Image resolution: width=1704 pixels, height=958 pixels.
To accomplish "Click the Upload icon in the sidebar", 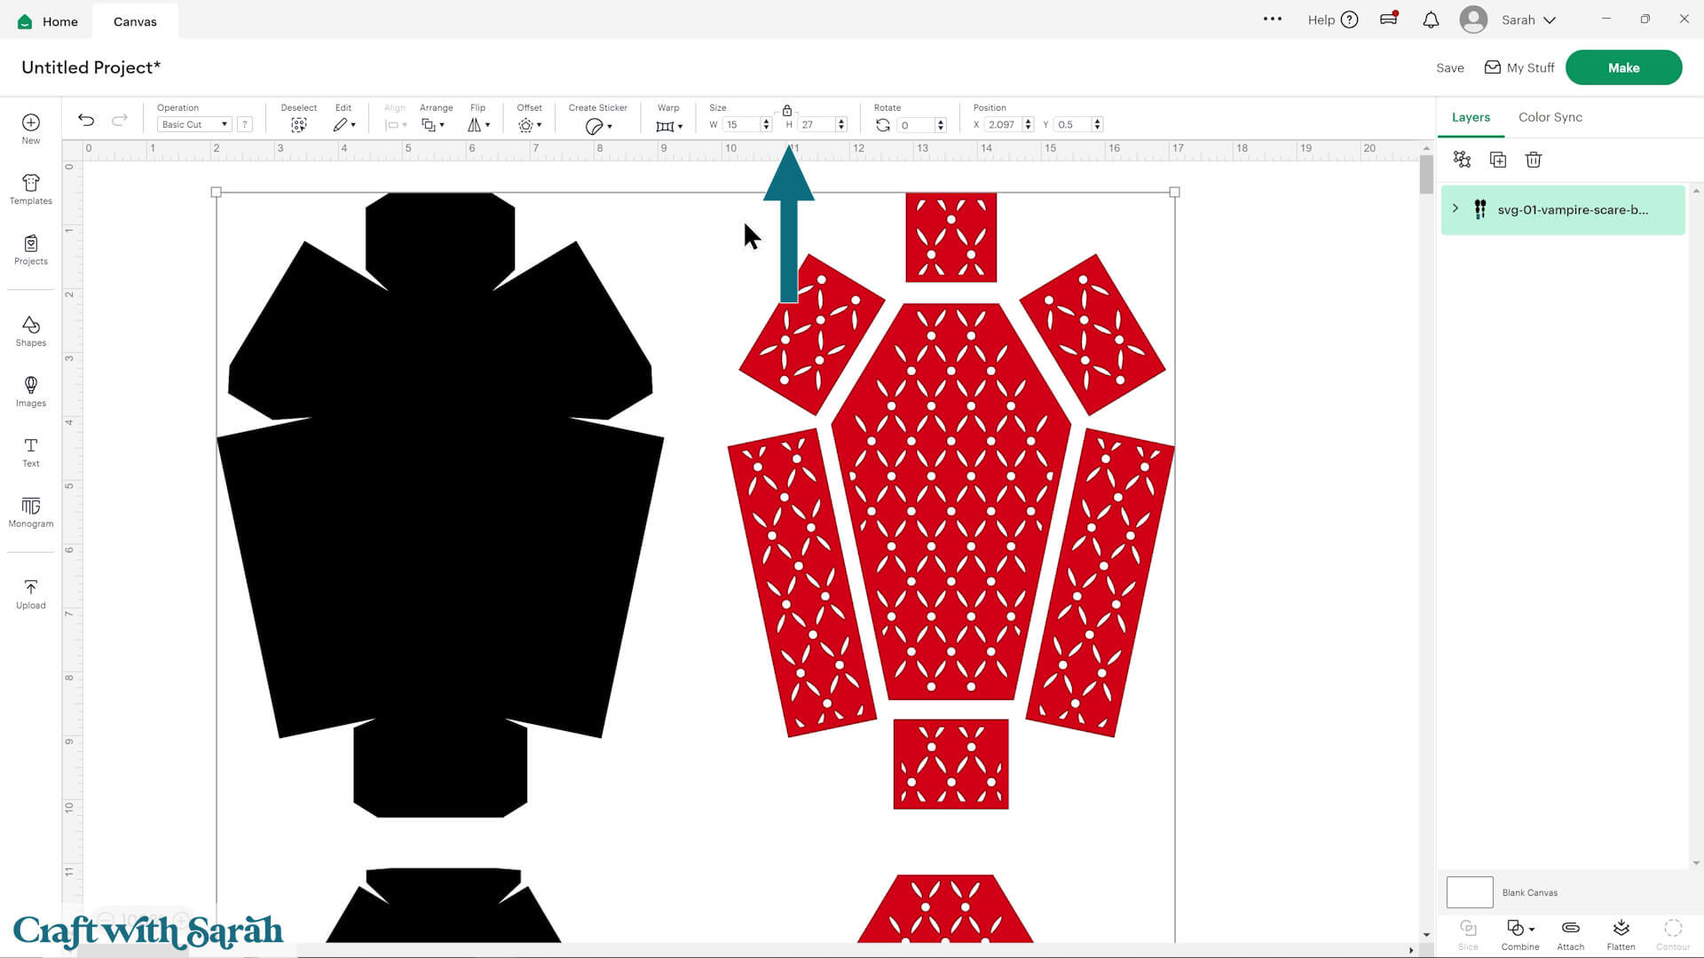I will click(30, 593).
